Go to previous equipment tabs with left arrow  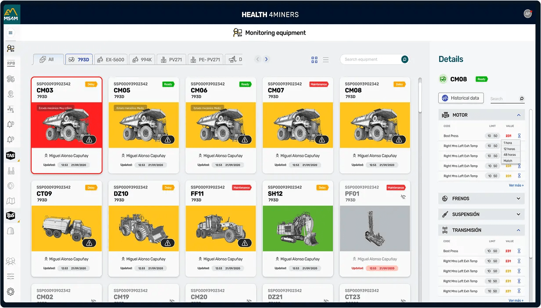pos(258,59)
